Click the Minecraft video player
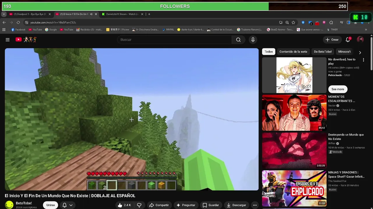This screenshot has height=209, width=373. (x=132, y=119)
